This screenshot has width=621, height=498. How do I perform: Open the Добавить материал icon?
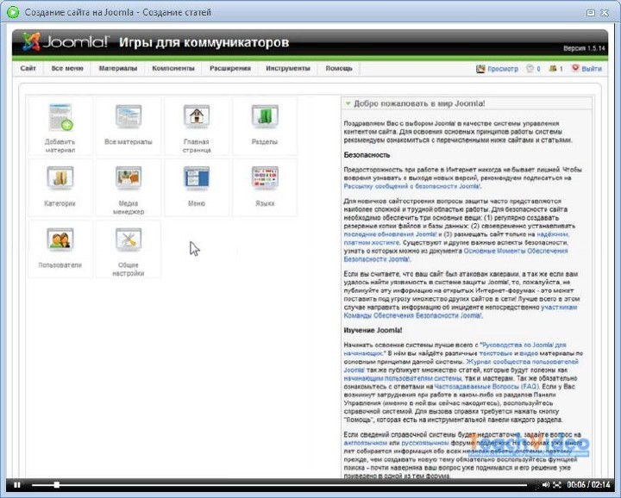pos(60,126)
